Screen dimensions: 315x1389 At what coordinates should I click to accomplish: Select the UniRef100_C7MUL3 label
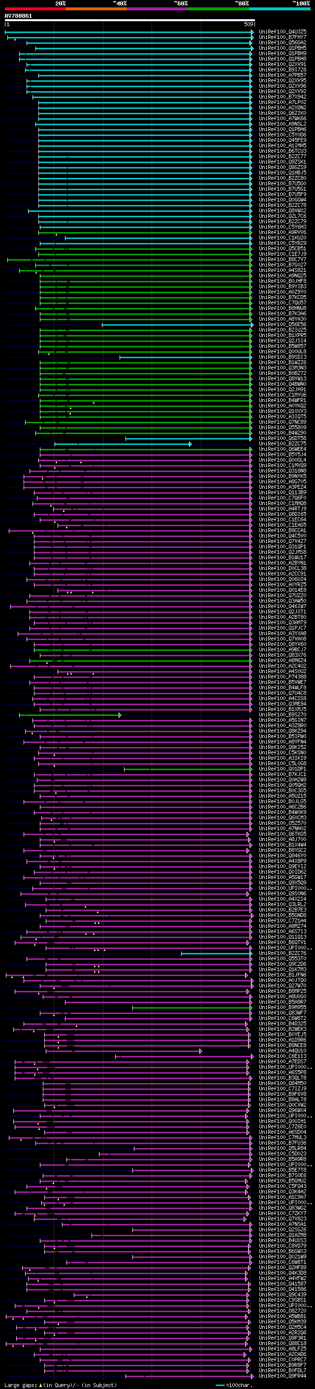click(283, 1138)
